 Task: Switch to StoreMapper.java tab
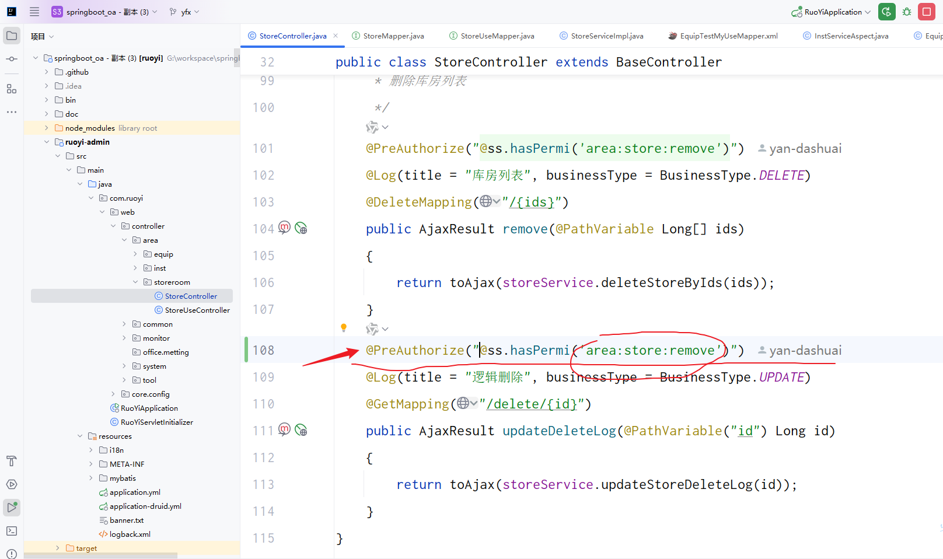coord(388,36)
